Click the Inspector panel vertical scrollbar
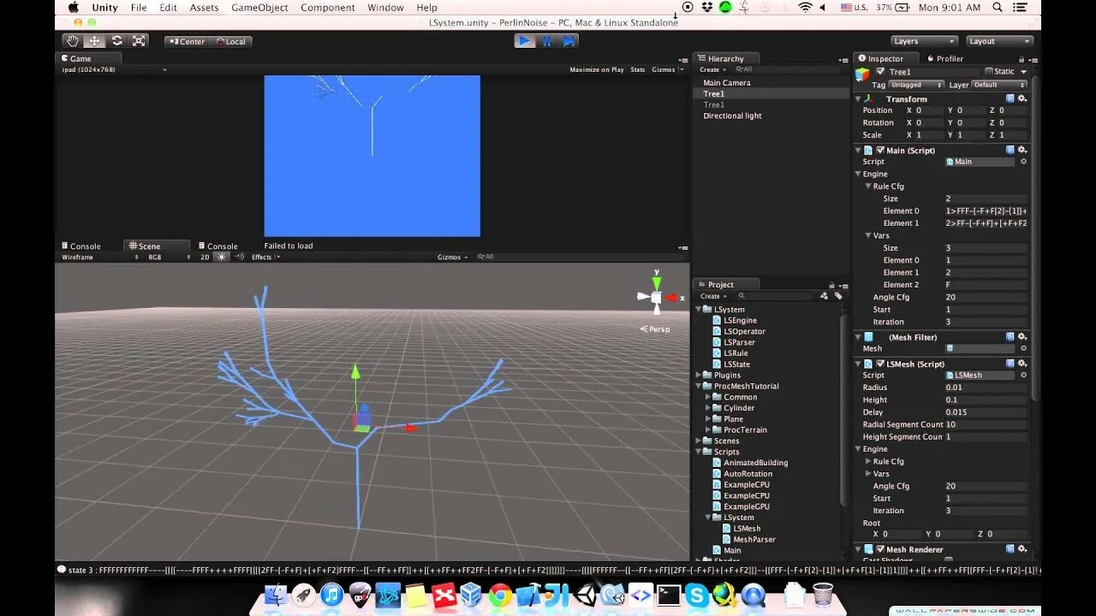This screenshot has width=1096, height=616. pyautogui.click(x=1035, y=240)
